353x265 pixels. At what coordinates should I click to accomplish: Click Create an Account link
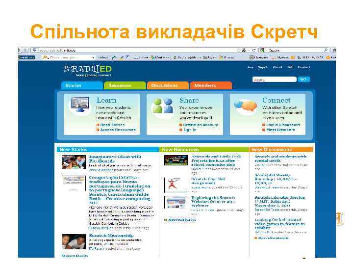(201, 125)
